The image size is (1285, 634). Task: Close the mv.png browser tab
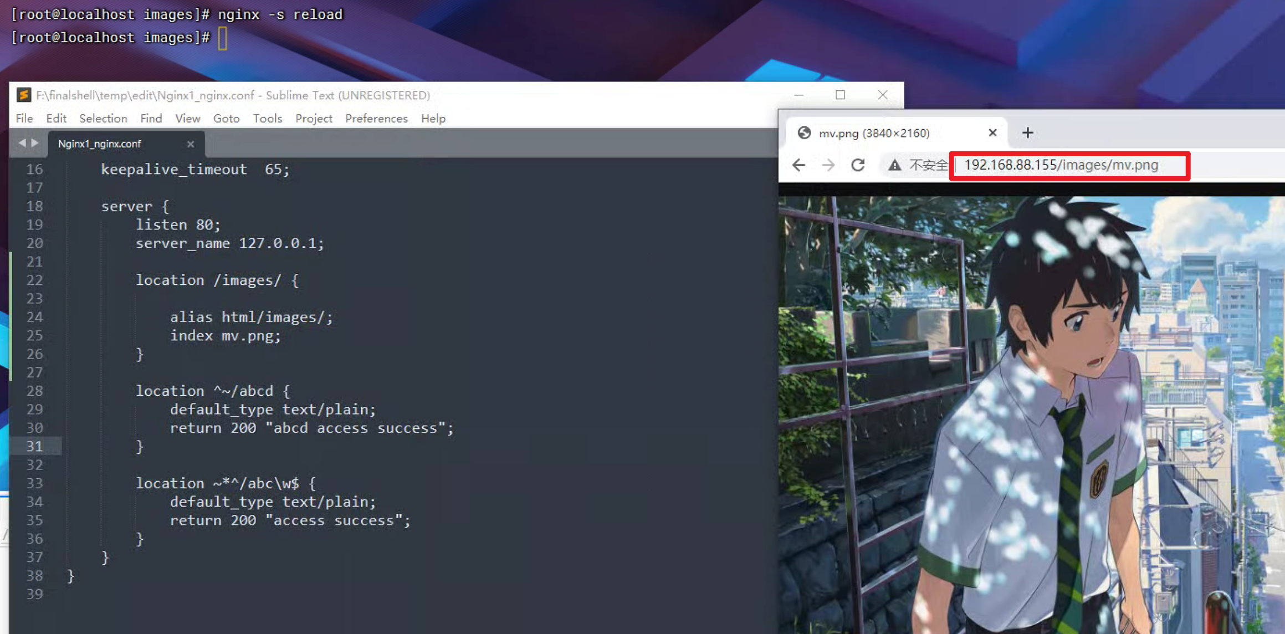[992, 133]
